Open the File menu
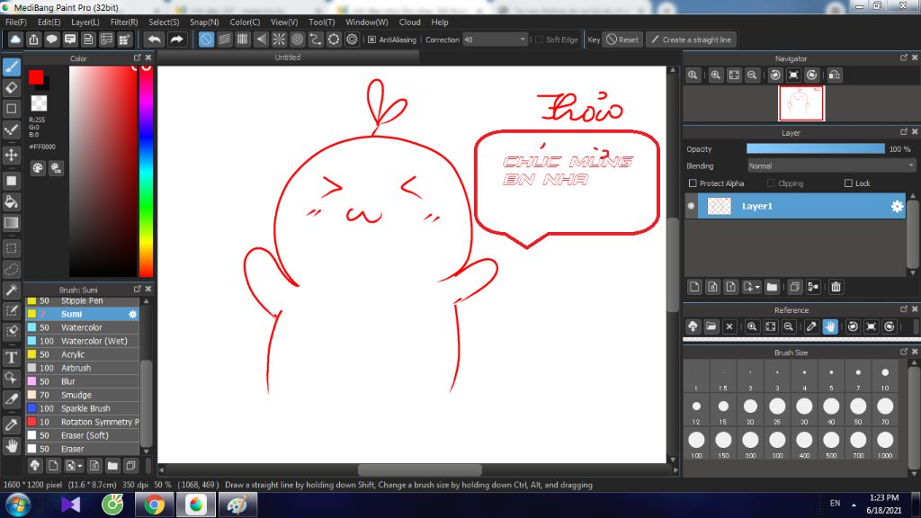921x518 pixels. pyautogui.click(x=16, y=22)
